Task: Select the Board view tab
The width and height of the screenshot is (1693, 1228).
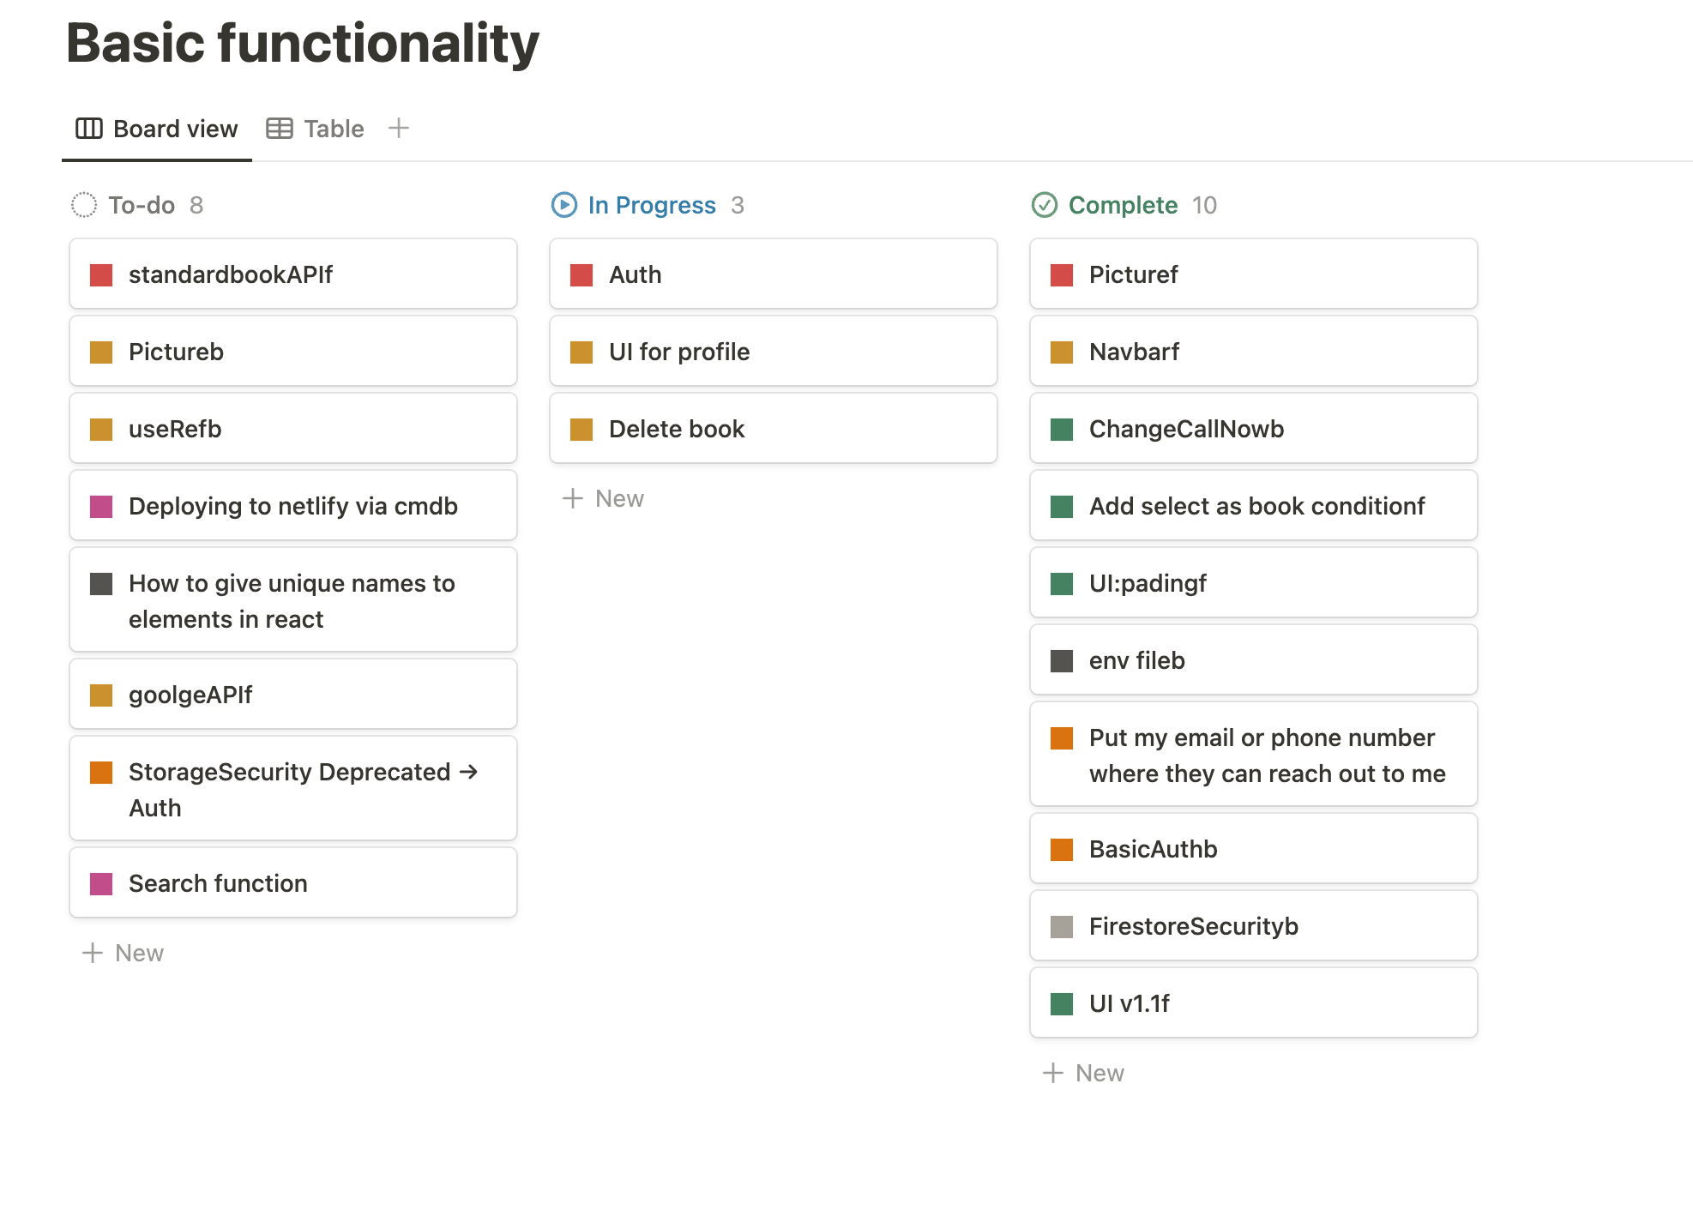Action: (x=175, y=129)
